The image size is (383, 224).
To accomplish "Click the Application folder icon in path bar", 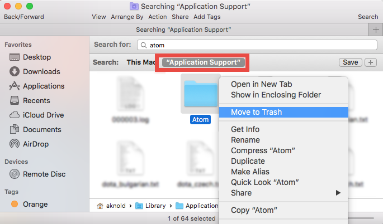I will [x=179, y=206].
